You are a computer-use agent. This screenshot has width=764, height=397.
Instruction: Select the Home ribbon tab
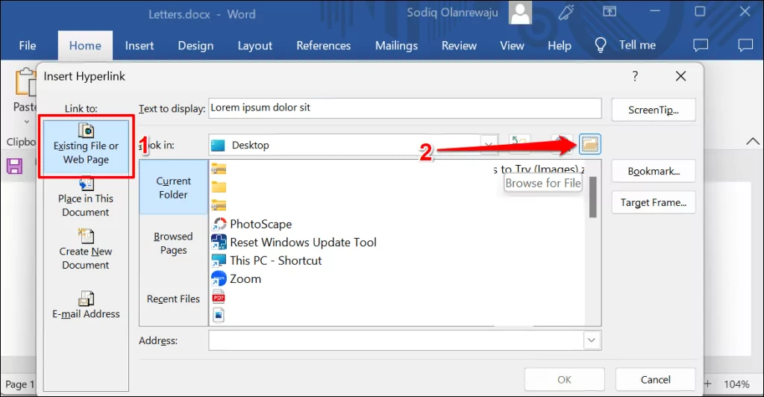click(85, 46)
